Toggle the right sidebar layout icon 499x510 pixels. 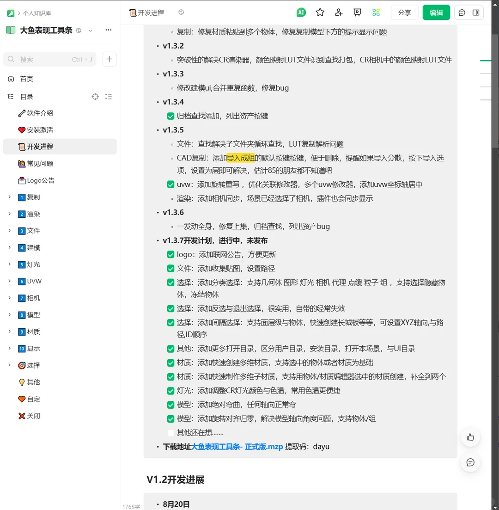476,12
